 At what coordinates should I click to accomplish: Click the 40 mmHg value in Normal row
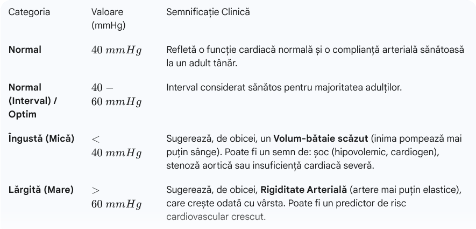pos(117,51)
